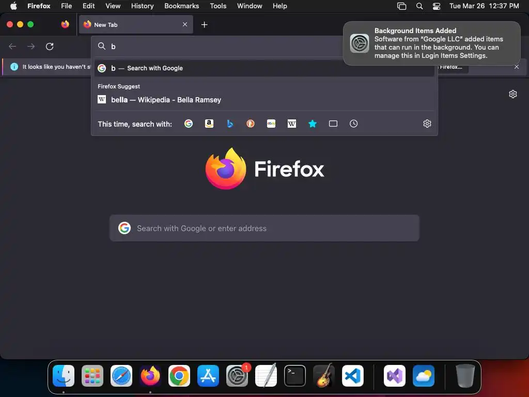Click the Background Items Added notification
This screenshot has width=529, height=397.
(431, 43)
